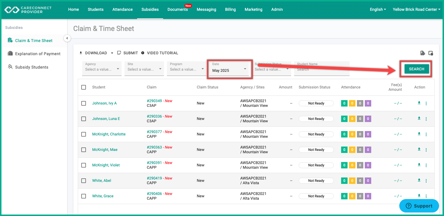Check the box for White, Abel

pos(84,181)
